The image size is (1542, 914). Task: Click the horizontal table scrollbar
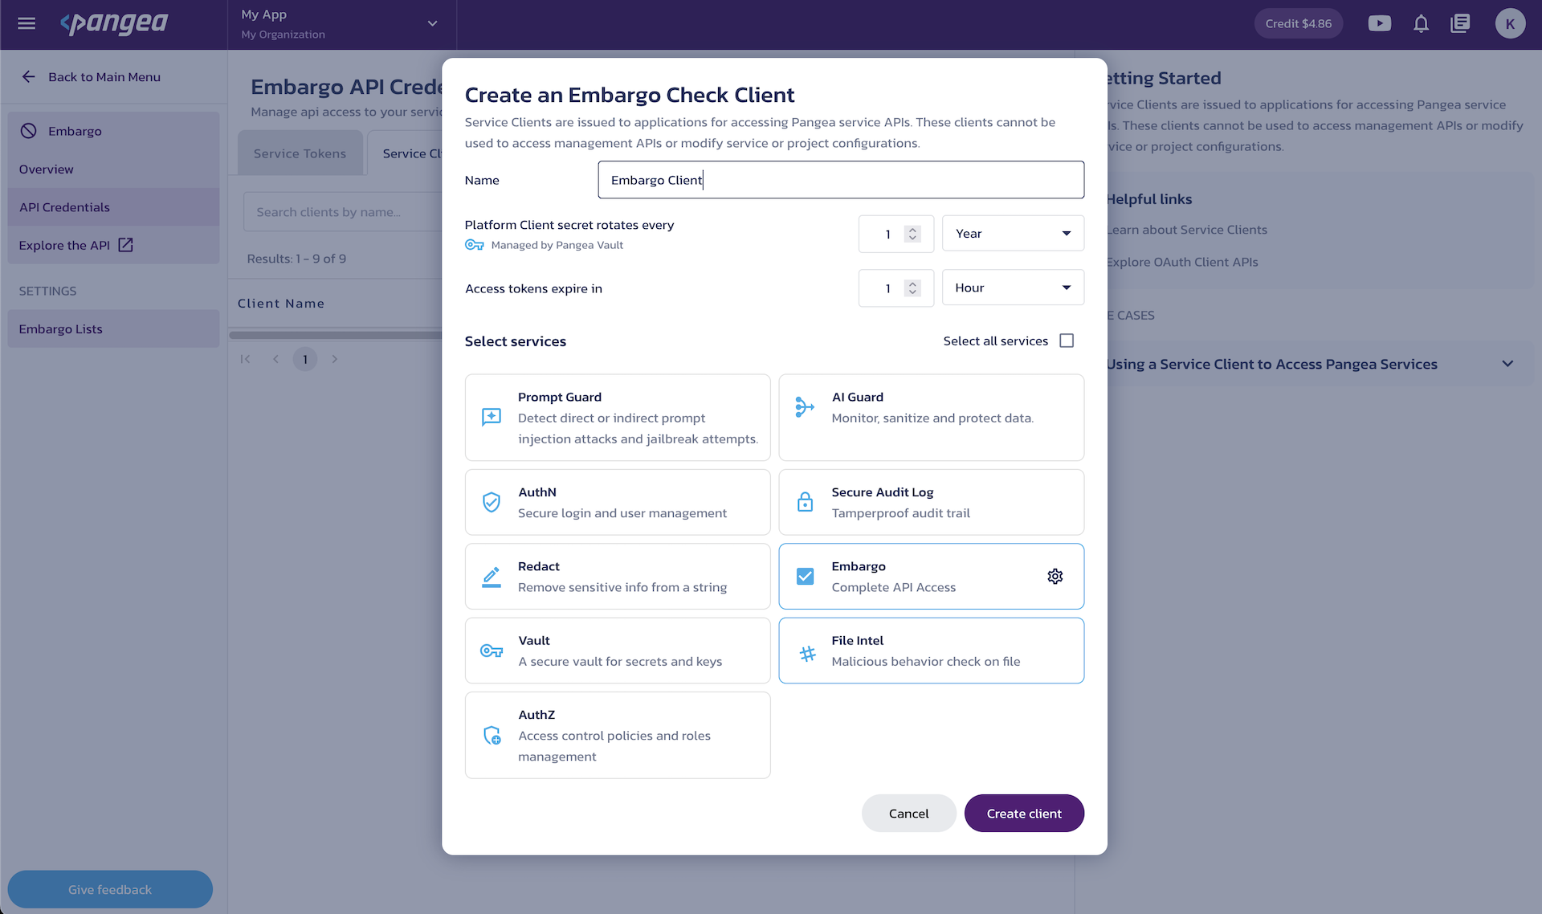tap(335, 335)
